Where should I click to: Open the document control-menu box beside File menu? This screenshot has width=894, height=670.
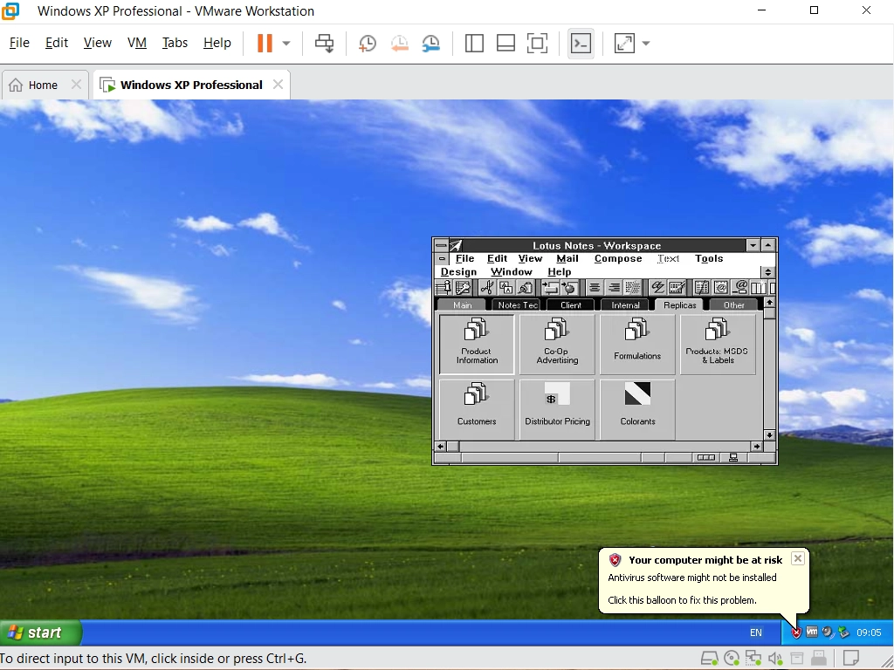(x=442, y=258)
